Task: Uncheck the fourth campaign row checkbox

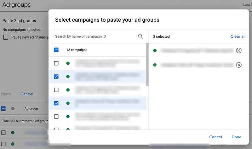Action: 56,103
